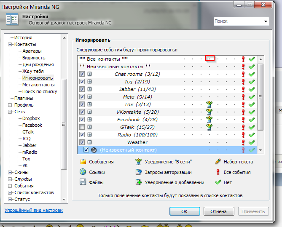Screen dimensions: 282x227
Task: Select Dropbox under Сеть
Action: click(x=31, y=118)
